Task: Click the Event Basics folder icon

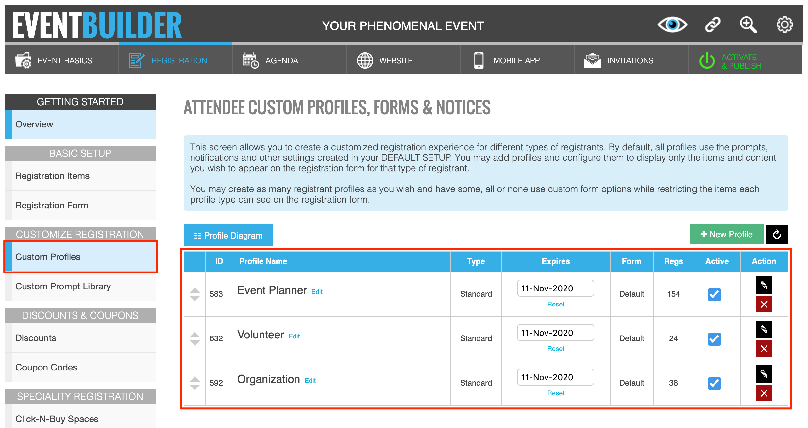Action: click(x=23, y=60)
